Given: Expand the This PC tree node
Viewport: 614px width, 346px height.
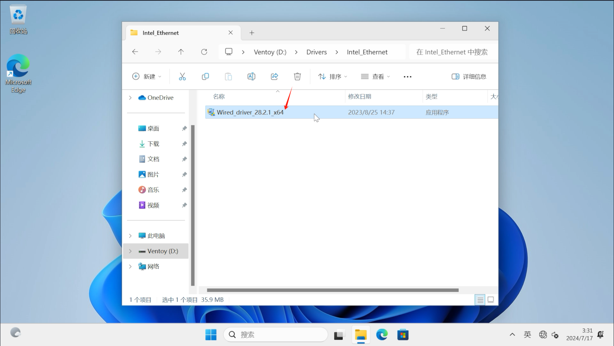Looking at the screenshot, I should coord(130,236).
